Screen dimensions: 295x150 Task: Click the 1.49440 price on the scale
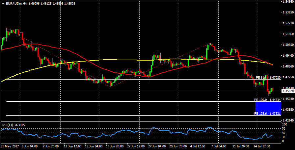pyautogui.click(x=288, y=56)
